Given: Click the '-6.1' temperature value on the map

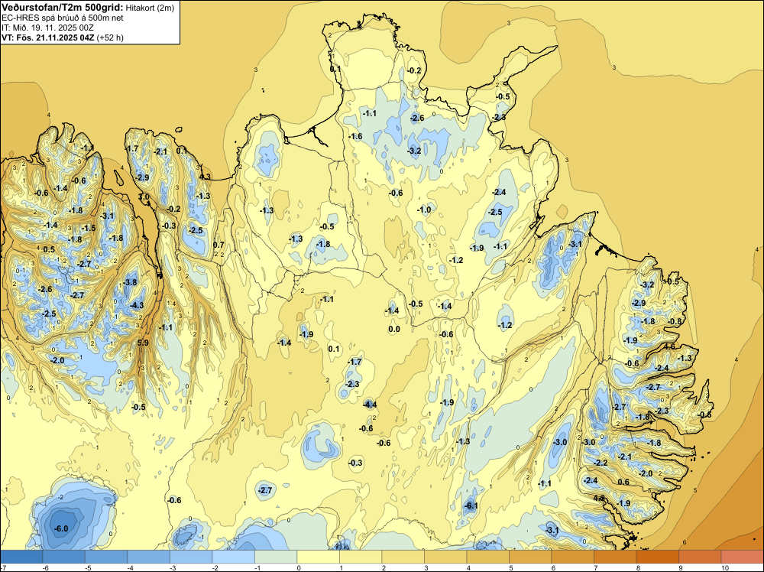Looking at the screenshot, I should pyautogui.click(x=471, y=505).
